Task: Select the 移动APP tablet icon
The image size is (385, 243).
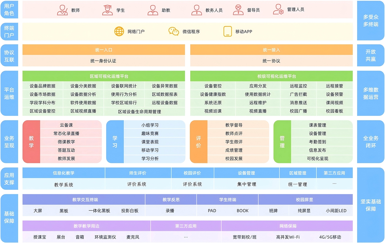Action: 228,31
